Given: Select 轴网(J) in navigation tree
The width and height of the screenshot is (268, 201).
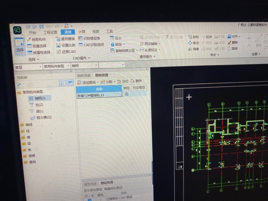Looking at the screenshot, I should [40, 98].
